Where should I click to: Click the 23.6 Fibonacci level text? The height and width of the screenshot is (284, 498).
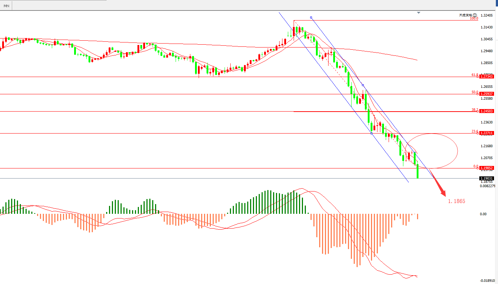[475, 131]
